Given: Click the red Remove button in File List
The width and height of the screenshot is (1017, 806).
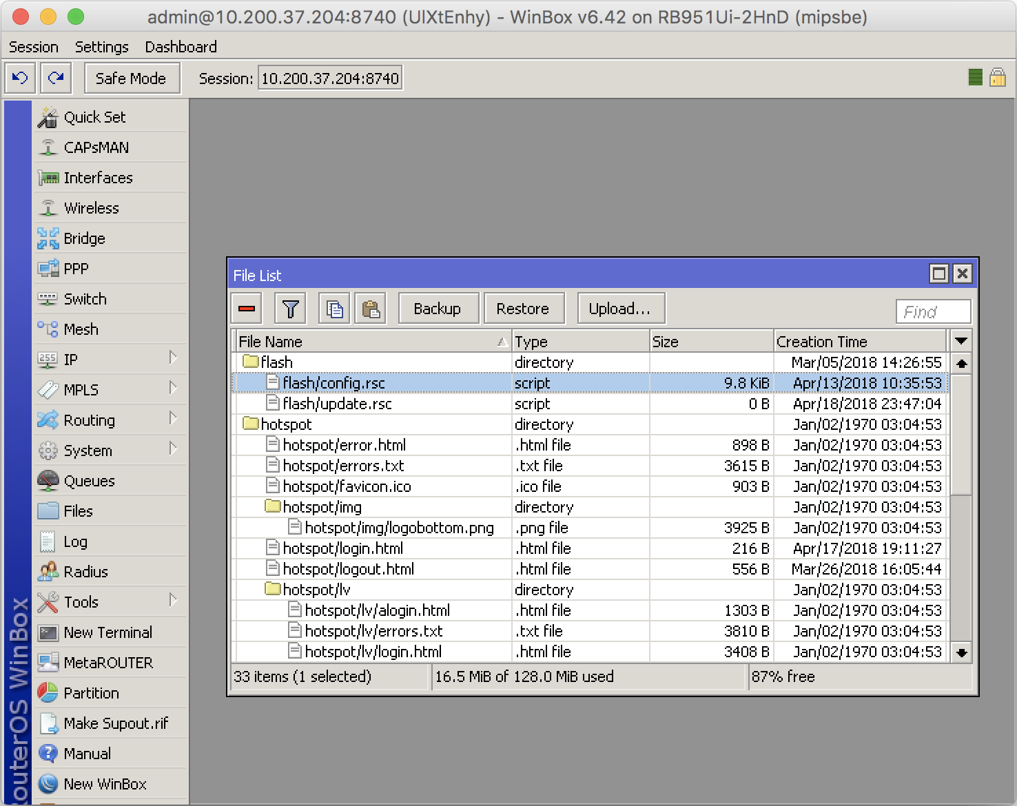Looking at the screenshot, I should click(x=247, y=309).
